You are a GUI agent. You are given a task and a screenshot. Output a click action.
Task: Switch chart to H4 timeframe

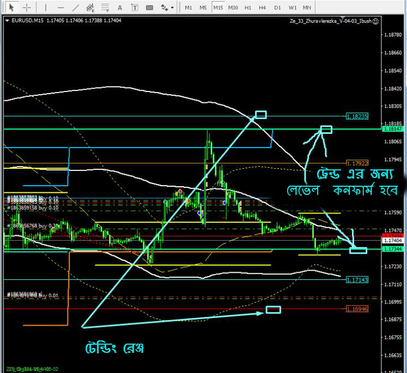click(x=263, y=8)
